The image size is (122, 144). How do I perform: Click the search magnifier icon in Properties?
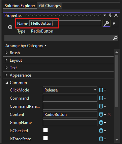coord(115,38)
